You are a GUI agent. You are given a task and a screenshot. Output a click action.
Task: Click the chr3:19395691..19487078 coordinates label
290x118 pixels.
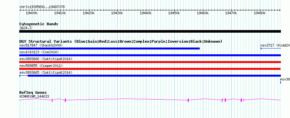42,7
